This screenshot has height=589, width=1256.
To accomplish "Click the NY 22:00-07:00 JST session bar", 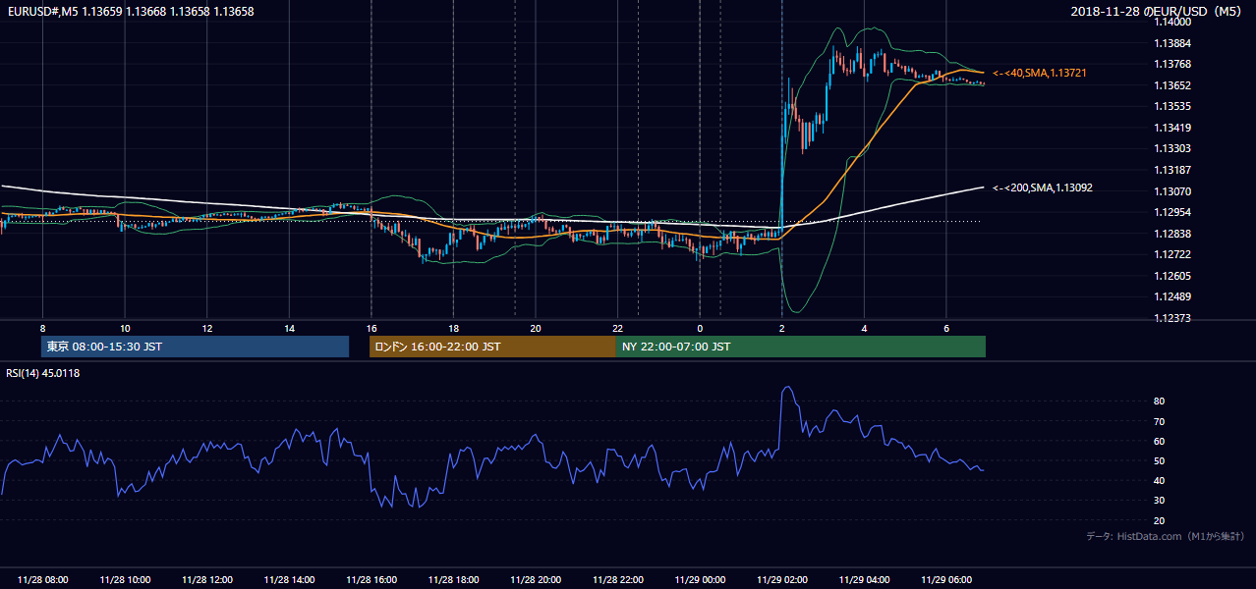I will pyautogui.click(x=801, y=347).
